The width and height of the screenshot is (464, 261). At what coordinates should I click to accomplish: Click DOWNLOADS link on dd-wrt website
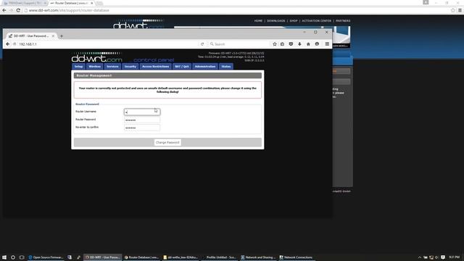pos(275,21)
